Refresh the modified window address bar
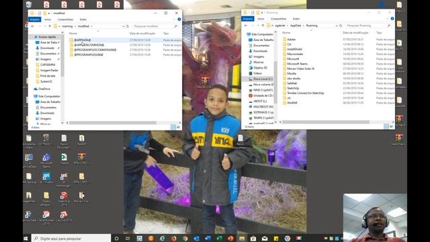This screenshot has width=430, height=242. pos(128,26)
